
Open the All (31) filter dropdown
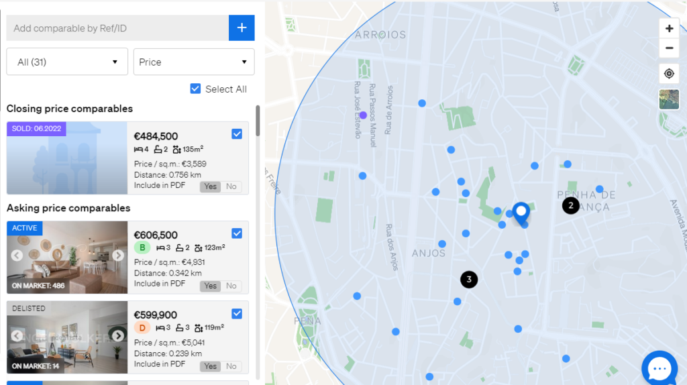pyautogui.click(x=67, y=62)
